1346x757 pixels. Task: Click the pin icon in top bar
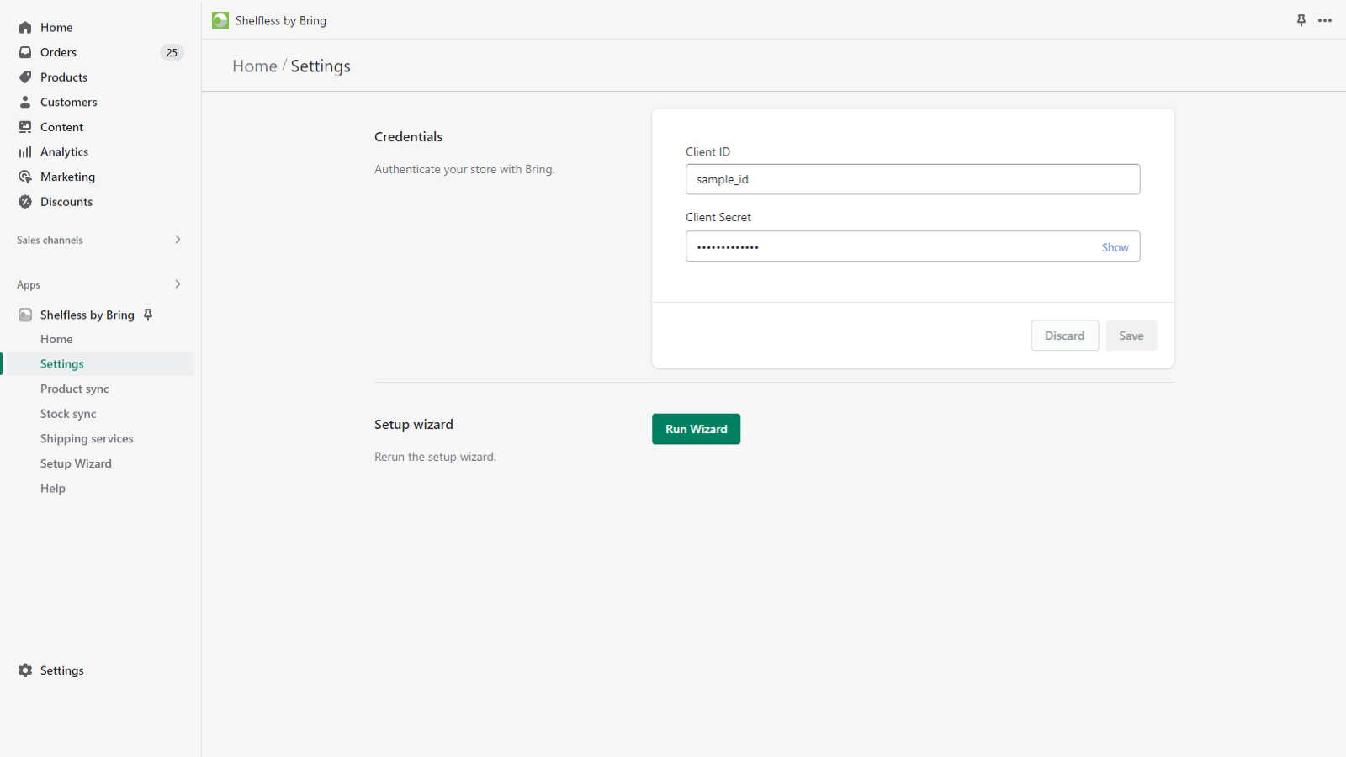pos(1301,20)
